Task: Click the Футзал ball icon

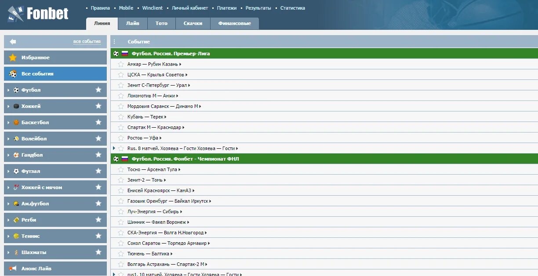Action: [x=16, y=171]
